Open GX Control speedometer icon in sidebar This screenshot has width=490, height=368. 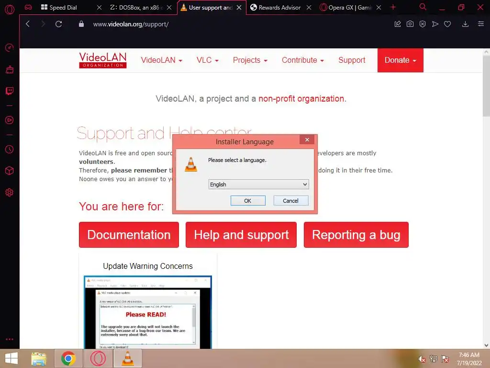point(10,47)
